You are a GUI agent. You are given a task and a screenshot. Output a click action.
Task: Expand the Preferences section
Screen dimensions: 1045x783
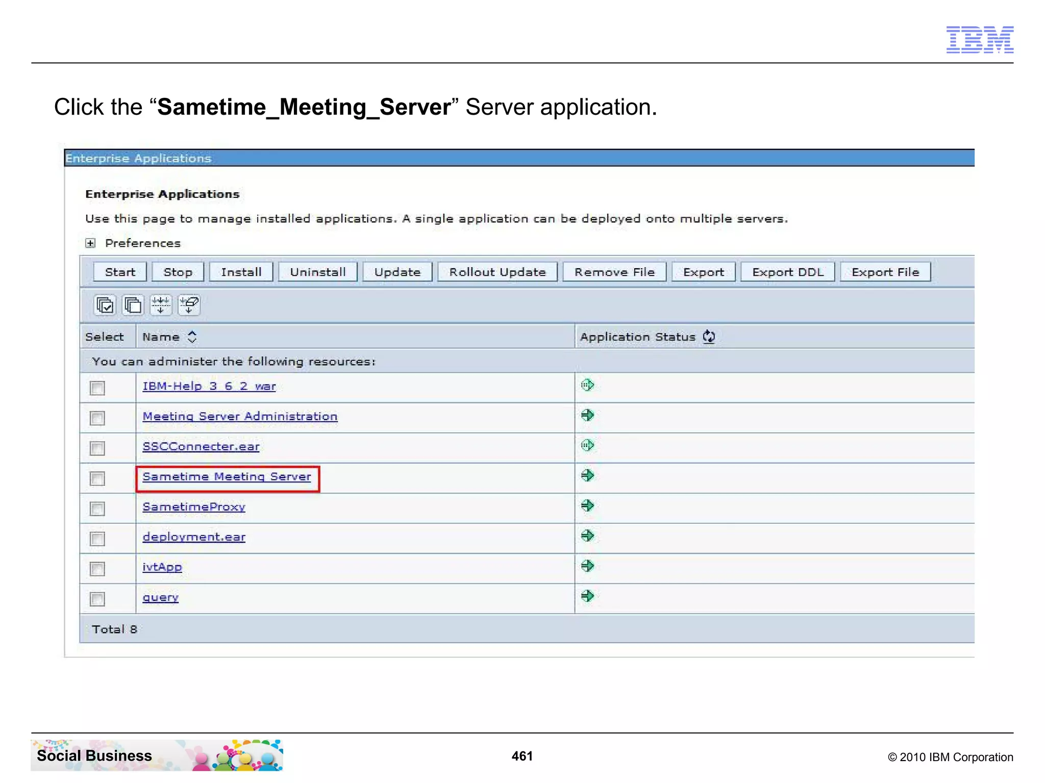point(90,243)
